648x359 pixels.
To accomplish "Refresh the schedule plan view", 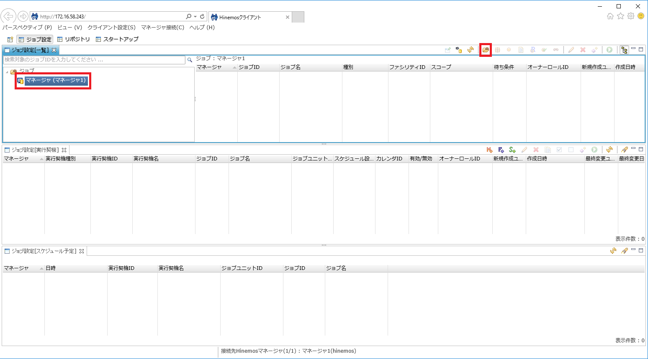I will (x=613, y=251).
